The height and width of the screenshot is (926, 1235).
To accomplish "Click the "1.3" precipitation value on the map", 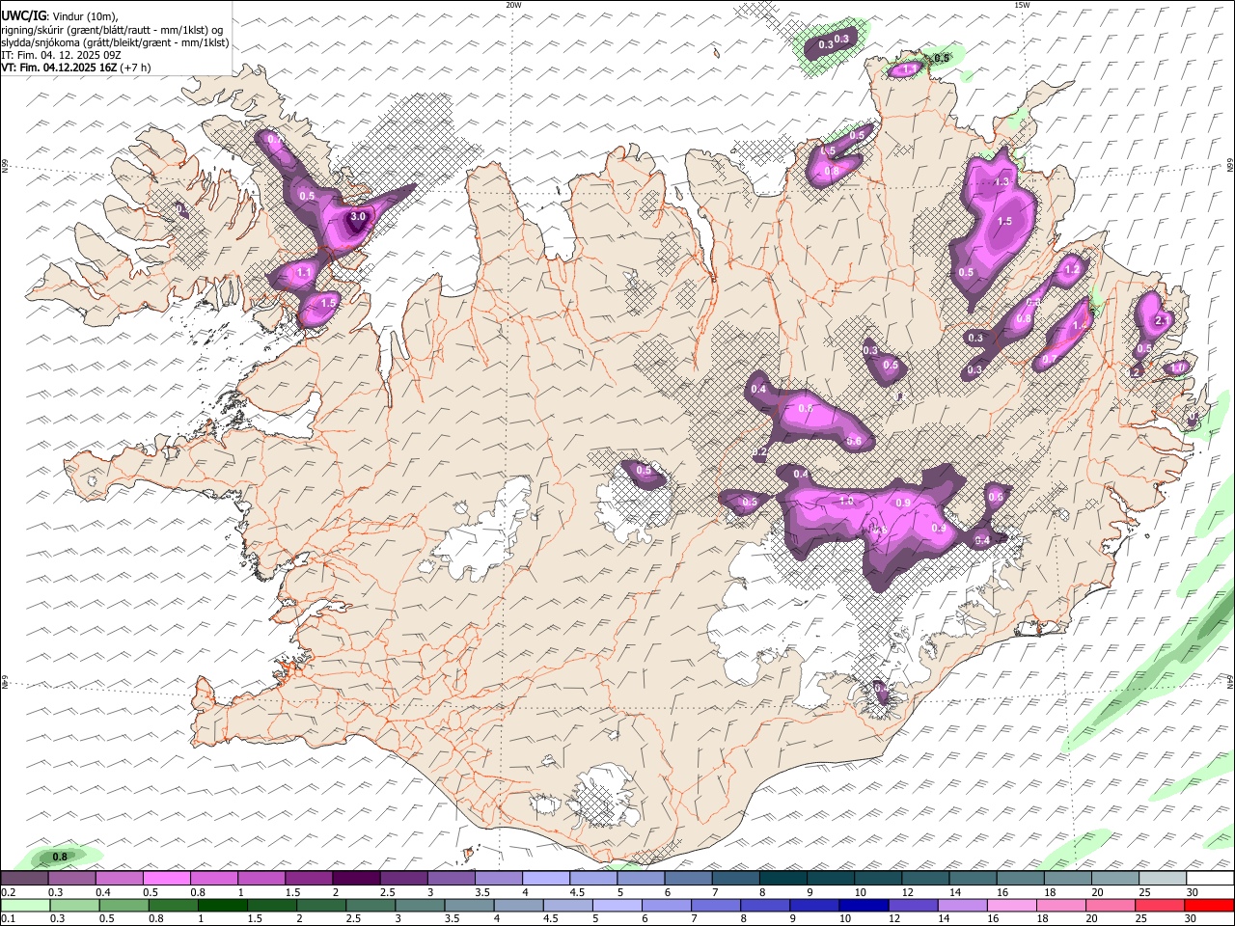I will [1002, 181].
